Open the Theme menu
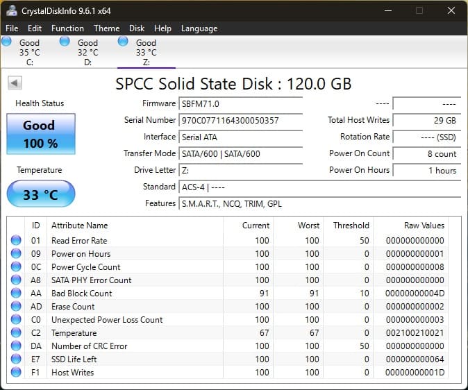This screenshot has height=390, width=468. pyautogui.click(x=107, y=28)
